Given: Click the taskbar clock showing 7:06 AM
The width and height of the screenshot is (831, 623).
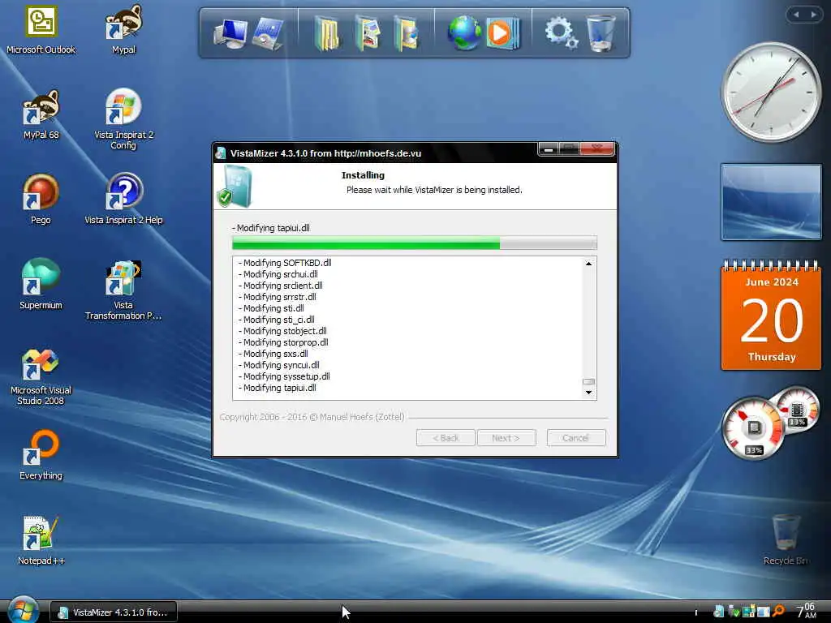Looking at the screenshot, I should (x=807, y=611).
